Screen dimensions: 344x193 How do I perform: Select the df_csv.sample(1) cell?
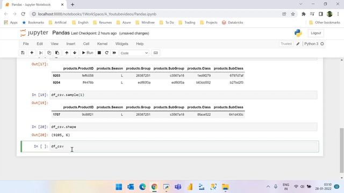tap(184, 95)
